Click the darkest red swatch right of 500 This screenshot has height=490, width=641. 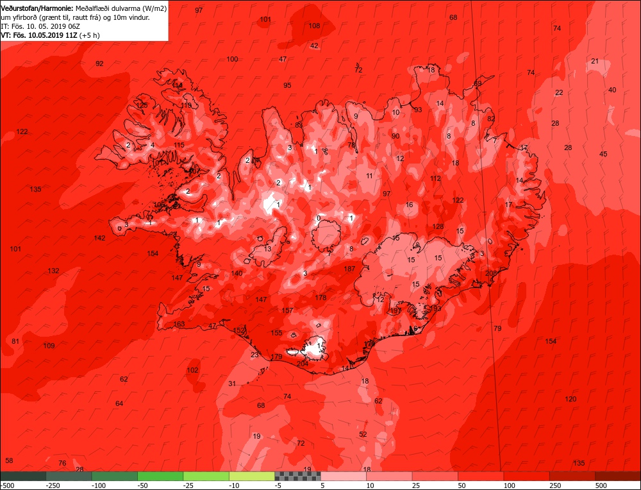tap(618, 476)
